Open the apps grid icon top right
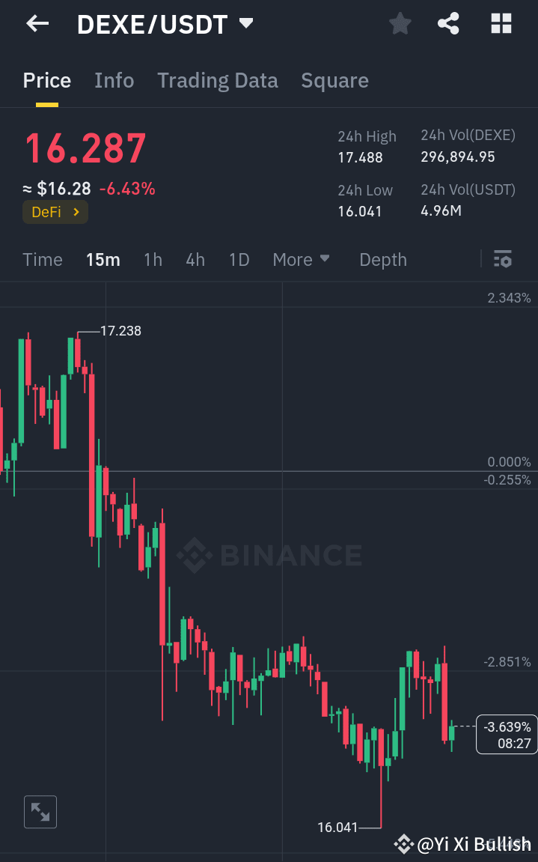Viewport: 538px width, 862px height. coord(500,23)
